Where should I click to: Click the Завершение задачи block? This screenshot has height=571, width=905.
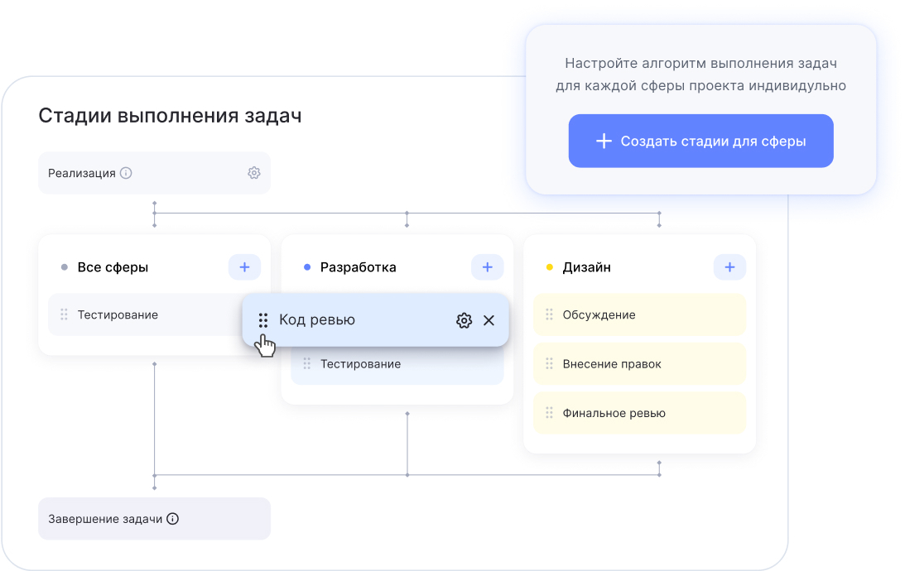[x=154, y=519]
